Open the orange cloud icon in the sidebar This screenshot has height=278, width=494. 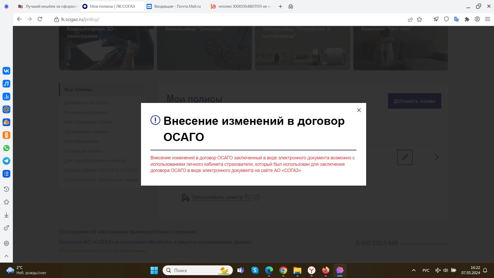[6, 122]
